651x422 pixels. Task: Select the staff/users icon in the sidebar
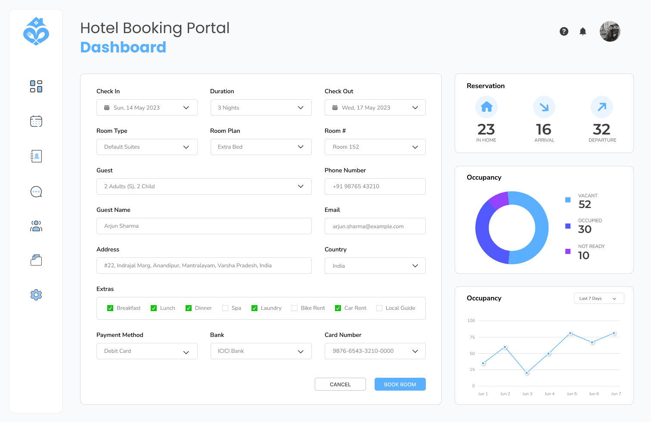point(36,226)
